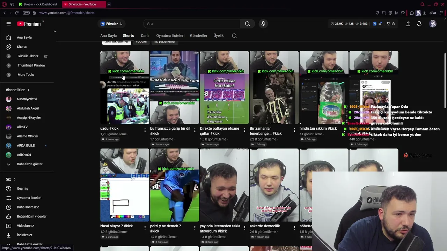Open the hindistan sikkim #kick short thumbnail
Viewport: 447px width, 251px height.
pyautogui.click(x=324, y=88)
